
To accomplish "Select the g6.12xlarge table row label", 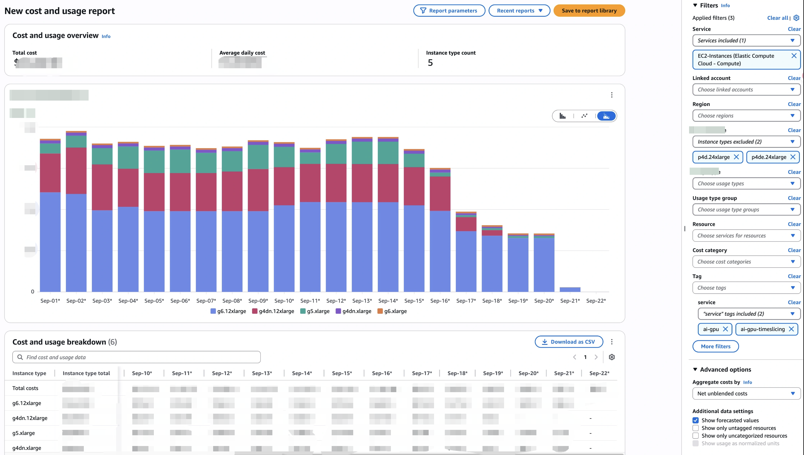I will point(27,404).
